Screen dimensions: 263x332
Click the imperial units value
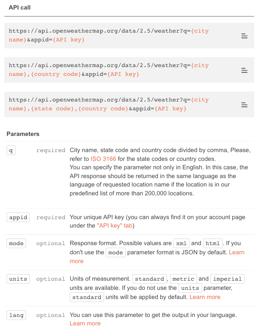click(227, 278)
